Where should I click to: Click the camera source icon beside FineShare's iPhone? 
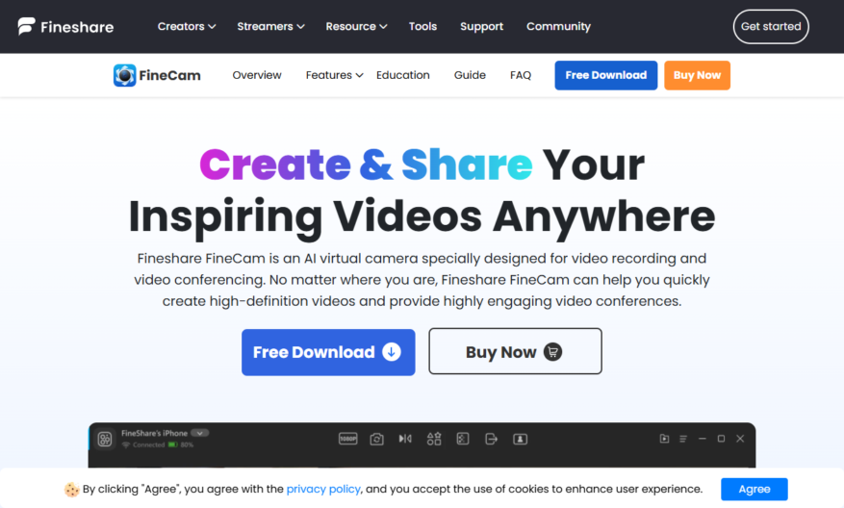105,439
